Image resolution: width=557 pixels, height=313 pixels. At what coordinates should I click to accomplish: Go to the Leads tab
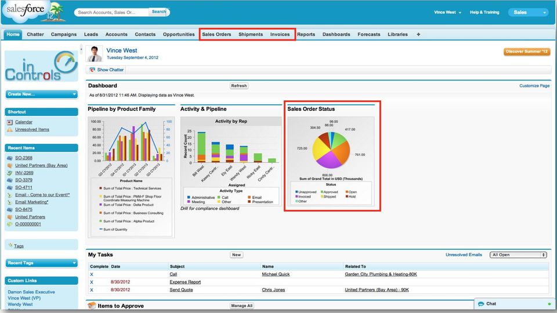pyautogui.click(x=91, y=34)
